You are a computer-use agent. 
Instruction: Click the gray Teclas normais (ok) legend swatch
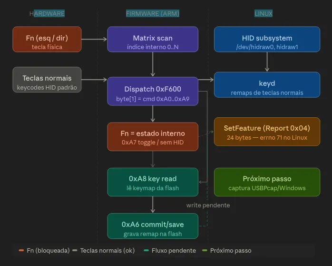tap(75, 250)
